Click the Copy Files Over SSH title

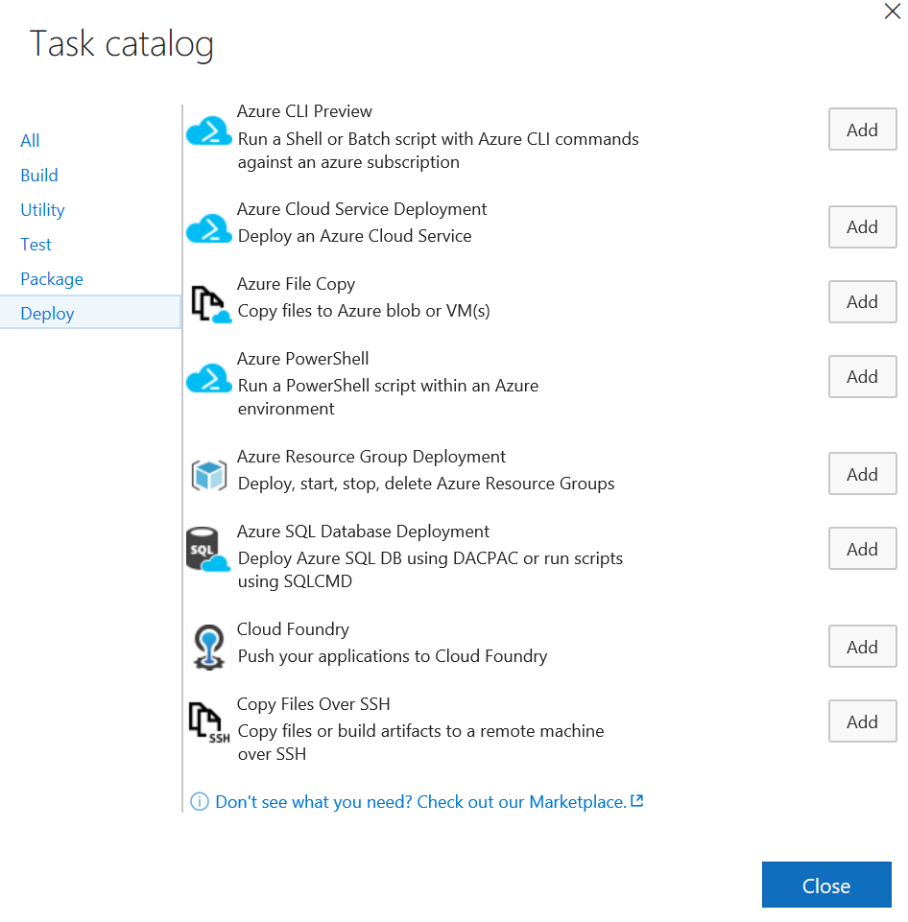314,704
